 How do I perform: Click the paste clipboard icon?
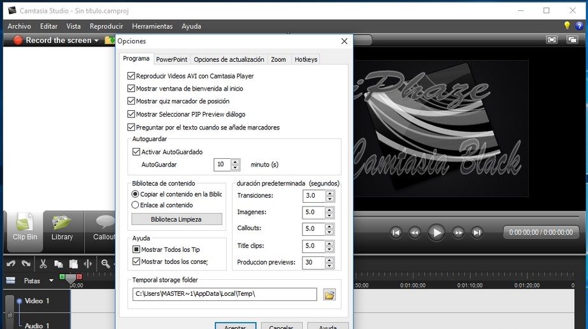point(73,264)
